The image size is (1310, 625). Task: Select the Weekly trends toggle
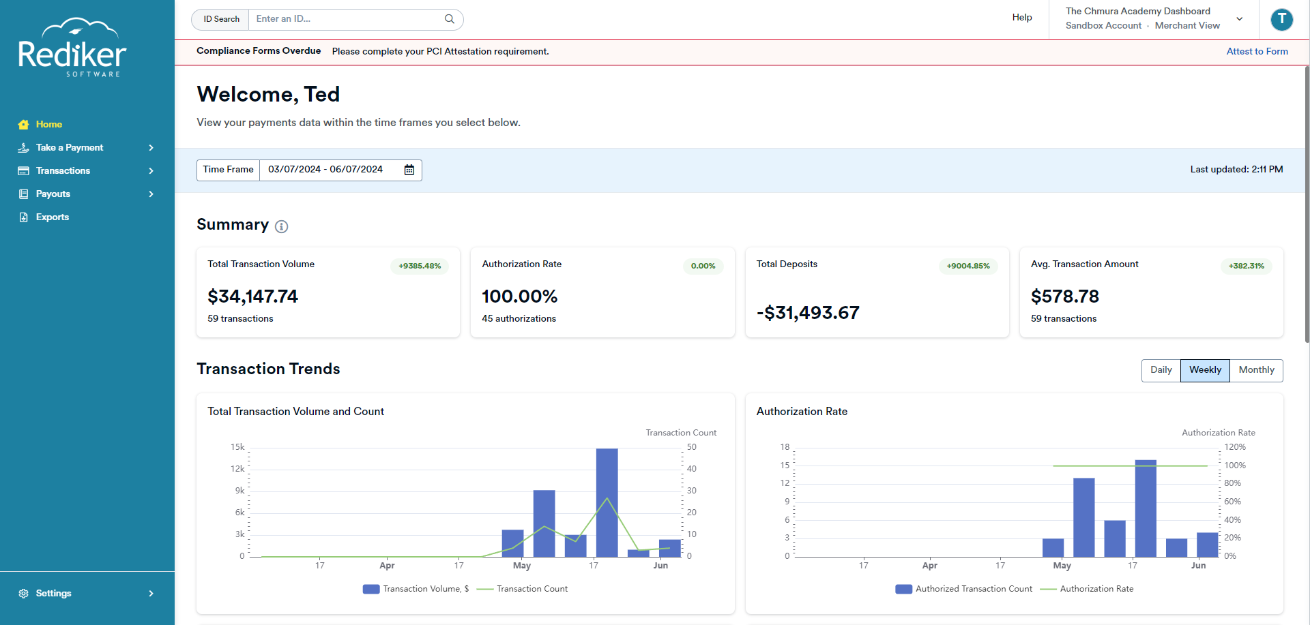click(x=1205, y=370)
